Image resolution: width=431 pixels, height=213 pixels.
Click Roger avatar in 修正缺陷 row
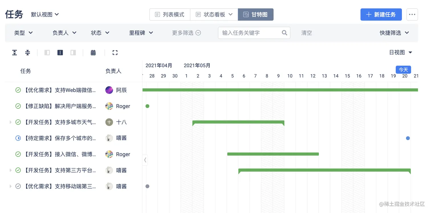[109, 106]
